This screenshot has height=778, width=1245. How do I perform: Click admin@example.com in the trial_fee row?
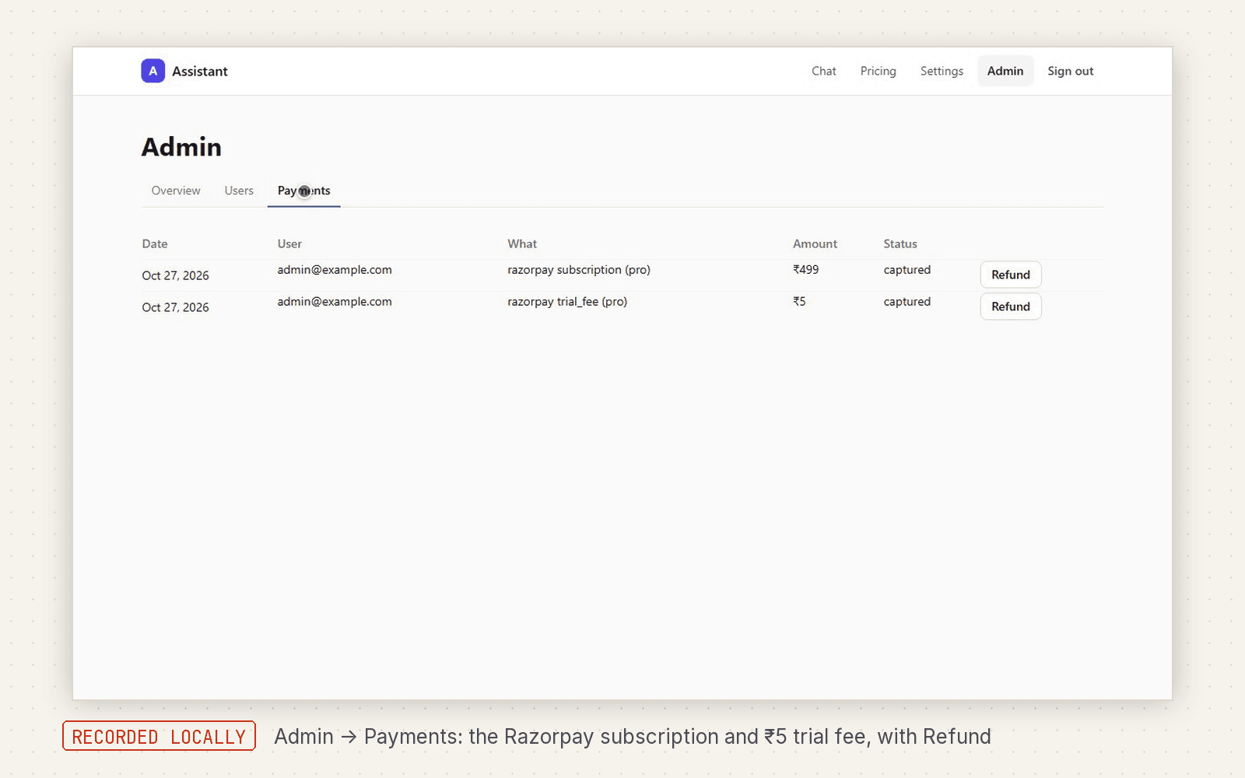tap(335, 302)
